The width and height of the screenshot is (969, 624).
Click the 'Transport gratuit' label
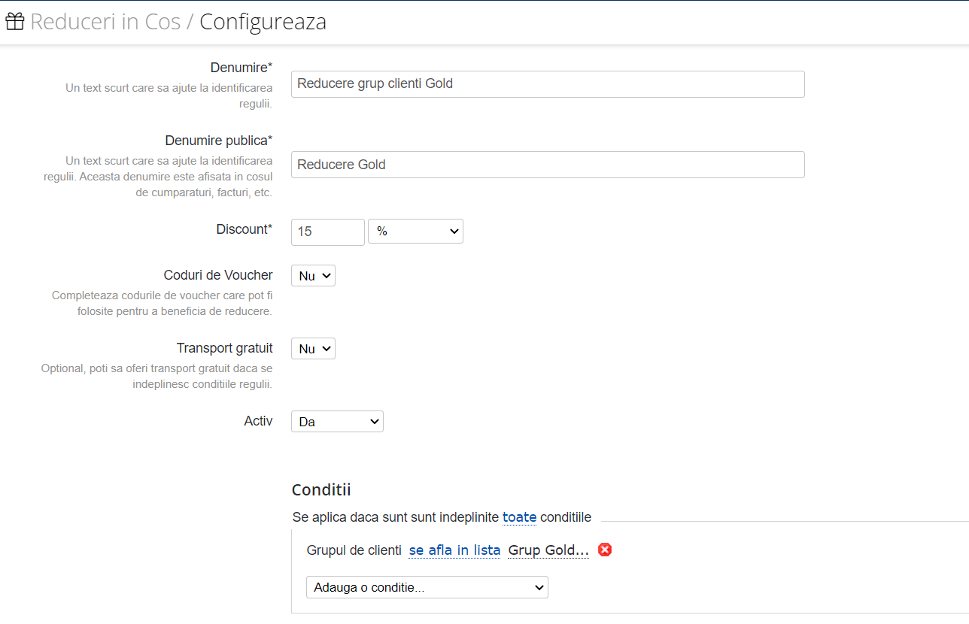(x=225, y=348)
